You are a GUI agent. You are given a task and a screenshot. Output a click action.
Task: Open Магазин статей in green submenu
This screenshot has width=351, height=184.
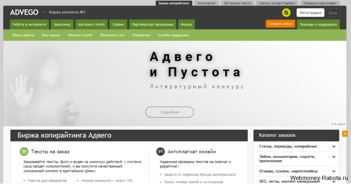[80, 35]
